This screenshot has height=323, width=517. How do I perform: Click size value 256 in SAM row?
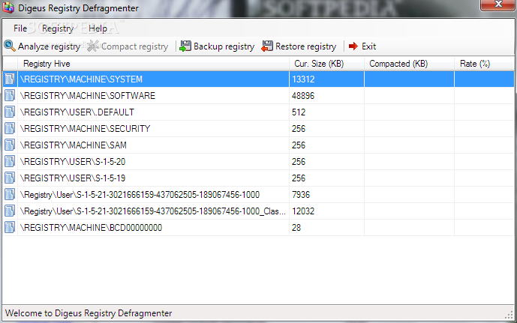point(299,145)
